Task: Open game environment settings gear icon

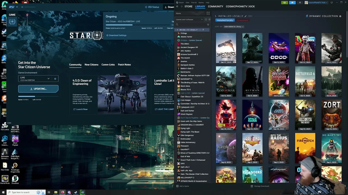Action: 55,79
